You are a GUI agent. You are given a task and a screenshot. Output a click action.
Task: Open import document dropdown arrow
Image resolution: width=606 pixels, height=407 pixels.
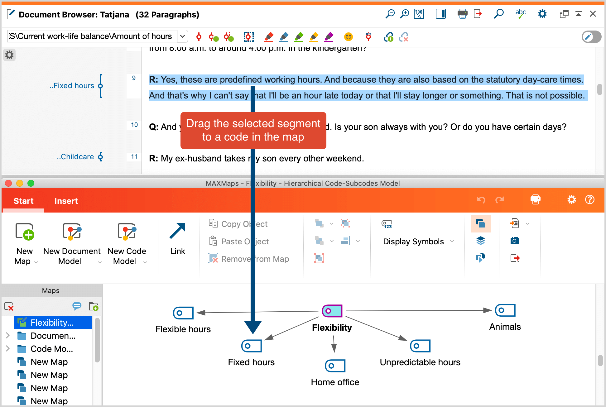(527, 223)
